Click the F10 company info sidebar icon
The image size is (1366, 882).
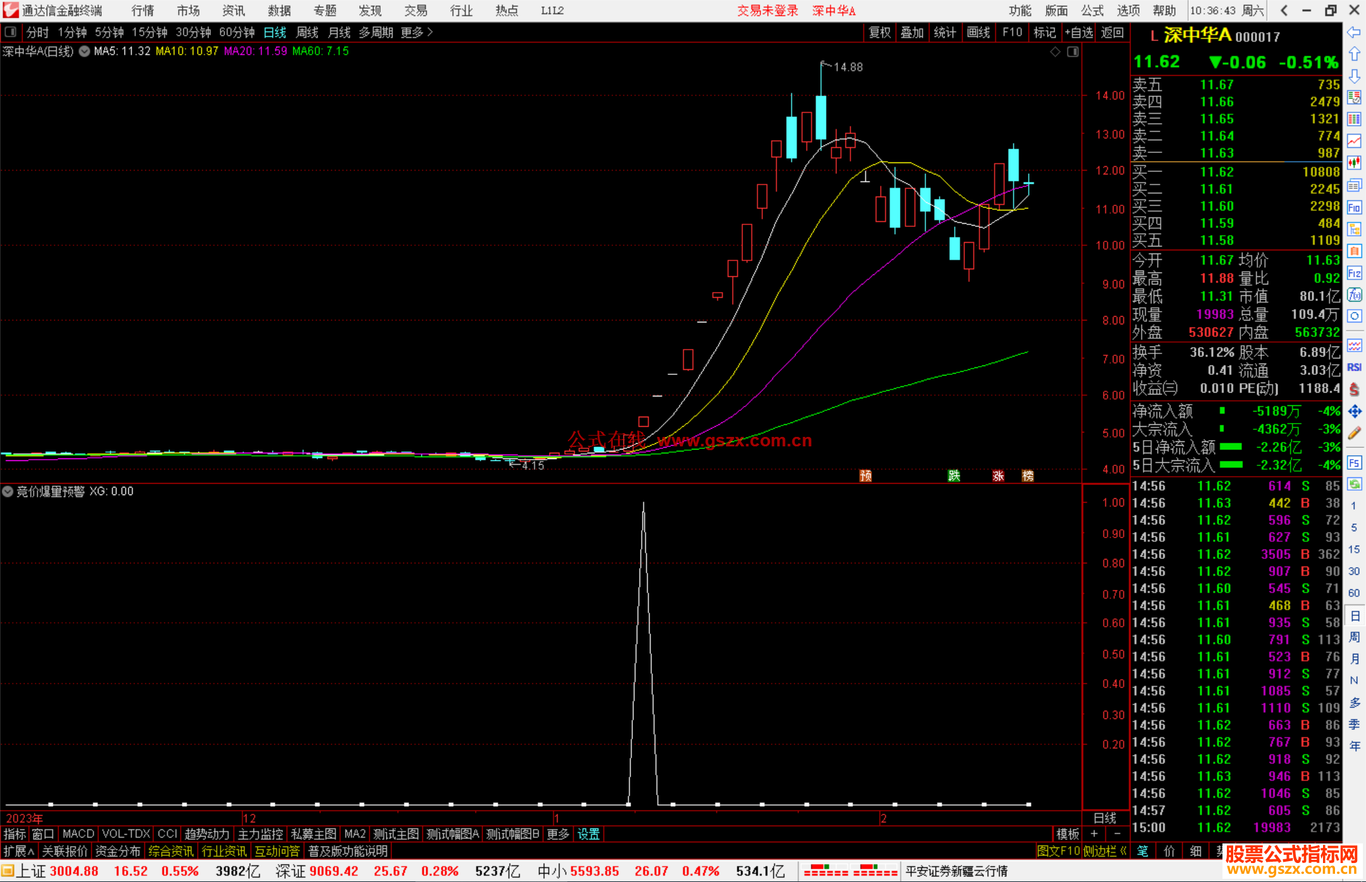pyautogui.click(x=1354, y=207)
